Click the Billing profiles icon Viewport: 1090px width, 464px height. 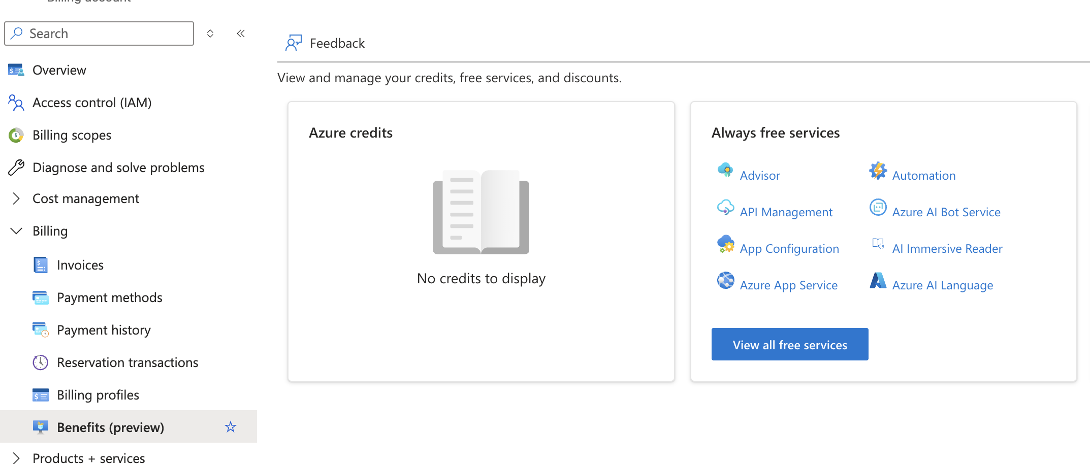click(41, 395)
